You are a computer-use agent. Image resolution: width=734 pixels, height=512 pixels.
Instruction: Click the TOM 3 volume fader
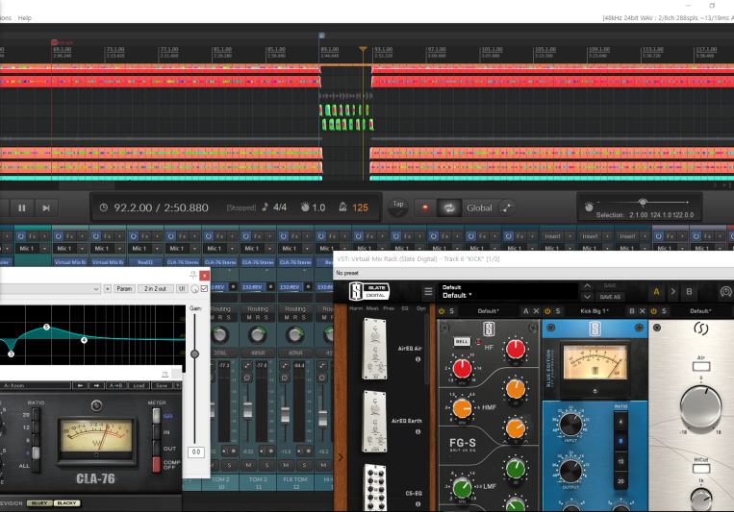247,409
